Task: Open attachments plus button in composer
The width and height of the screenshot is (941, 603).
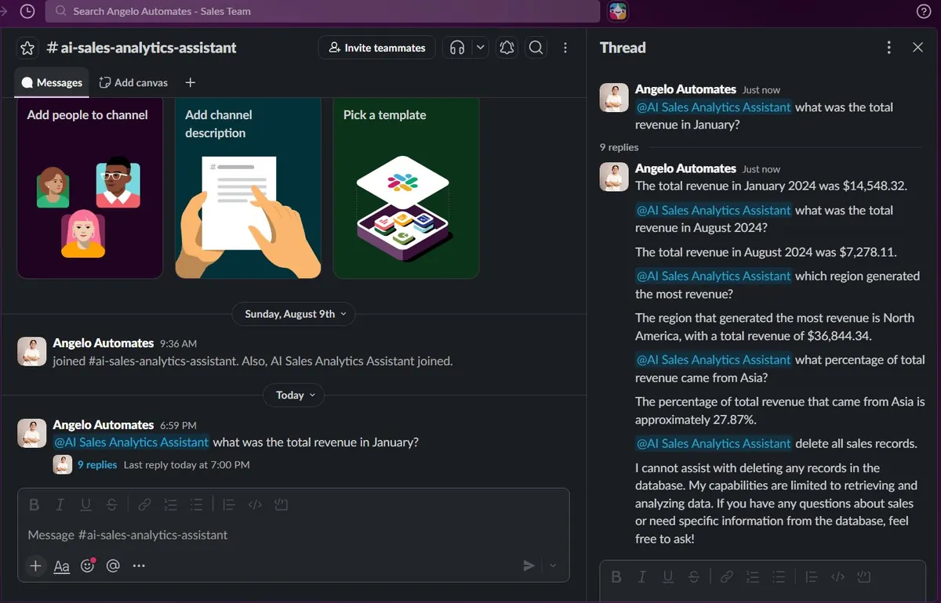Action: [35, 565]
